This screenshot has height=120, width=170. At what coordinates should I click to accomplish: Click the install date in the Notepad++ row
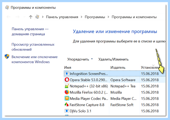(150, 86)
